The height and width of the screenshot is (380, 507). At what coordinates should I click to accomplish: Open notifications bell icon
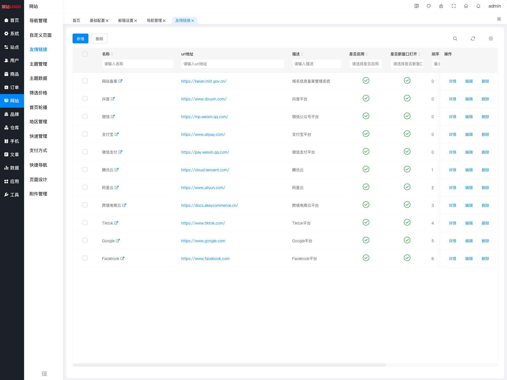pyautogui.click(x=478, y=6)
